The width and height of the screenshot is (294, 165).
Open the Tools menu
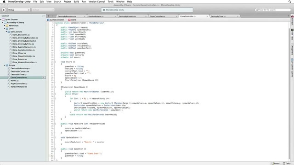point(111,1)
